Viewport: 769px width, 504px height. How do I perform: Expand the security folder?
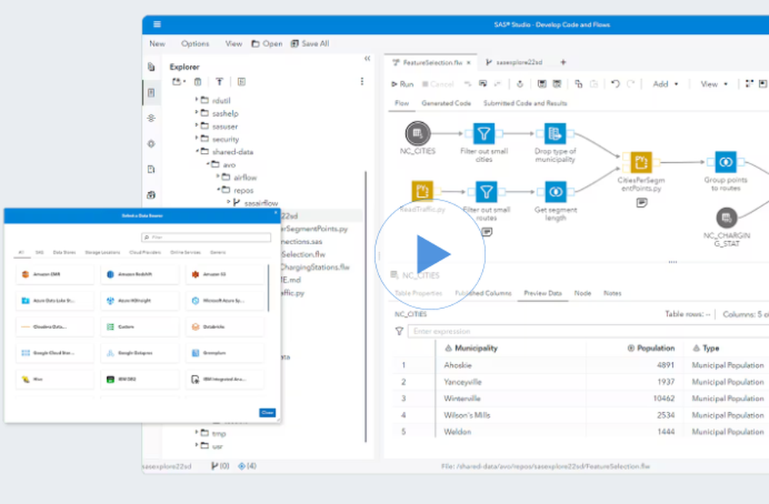click(197, 138)
